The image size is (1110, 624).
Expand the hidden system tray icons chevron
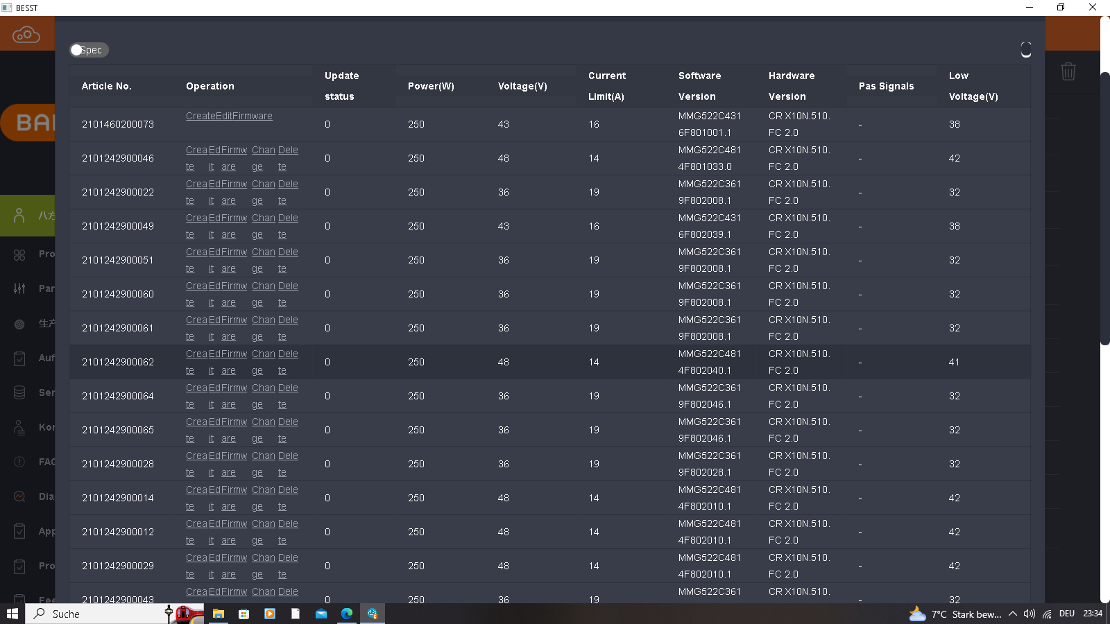pos(1013,614)
